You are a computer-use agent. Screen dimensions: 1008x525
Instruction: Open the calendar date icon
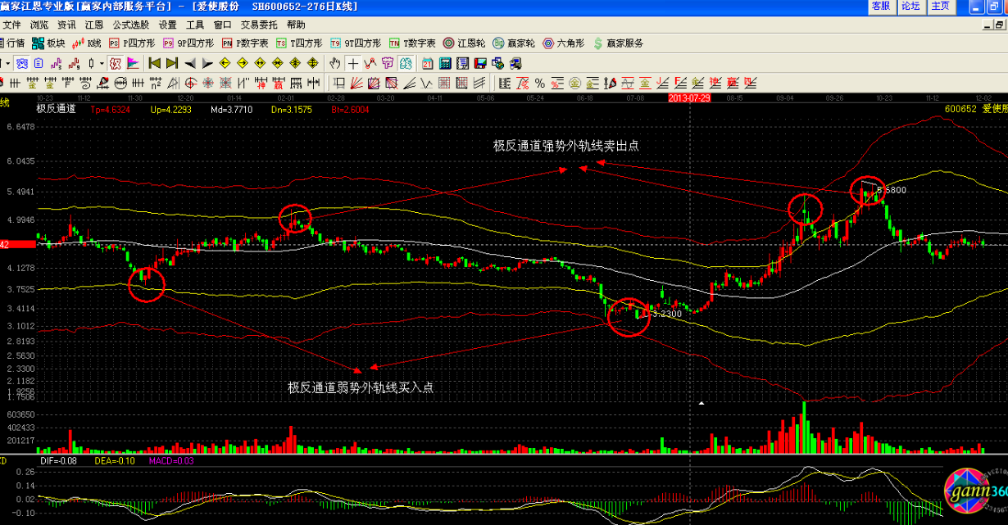pyautogui.click(x=427, y=63)
